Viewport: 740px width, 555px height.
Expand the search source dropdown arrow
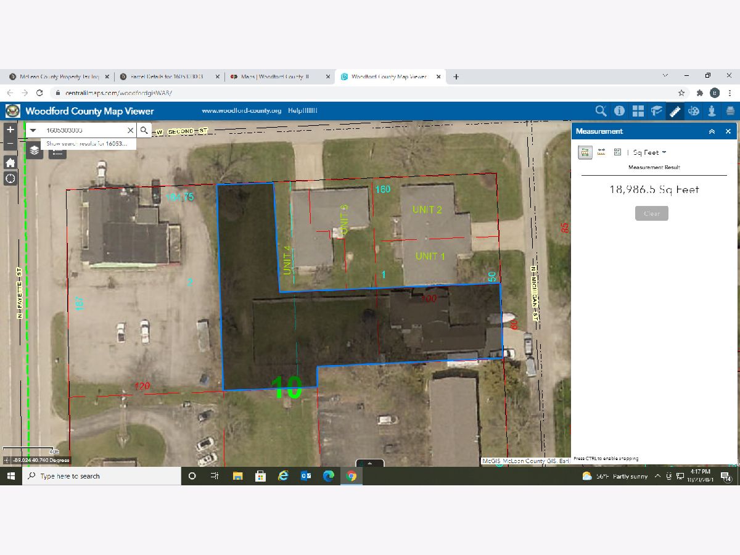point(33,131)
